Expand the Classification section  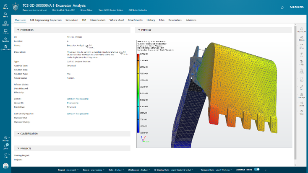pyautogui.click(x=17, y=134)
